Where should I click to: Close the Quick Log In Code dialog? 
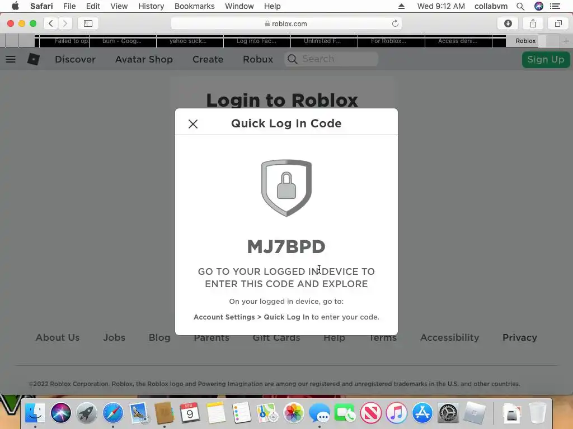click(193, 124)
